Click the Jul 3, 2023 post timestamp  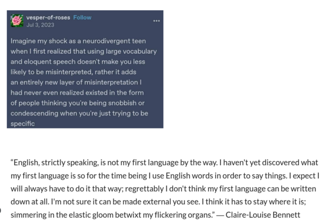click(40, 25)
